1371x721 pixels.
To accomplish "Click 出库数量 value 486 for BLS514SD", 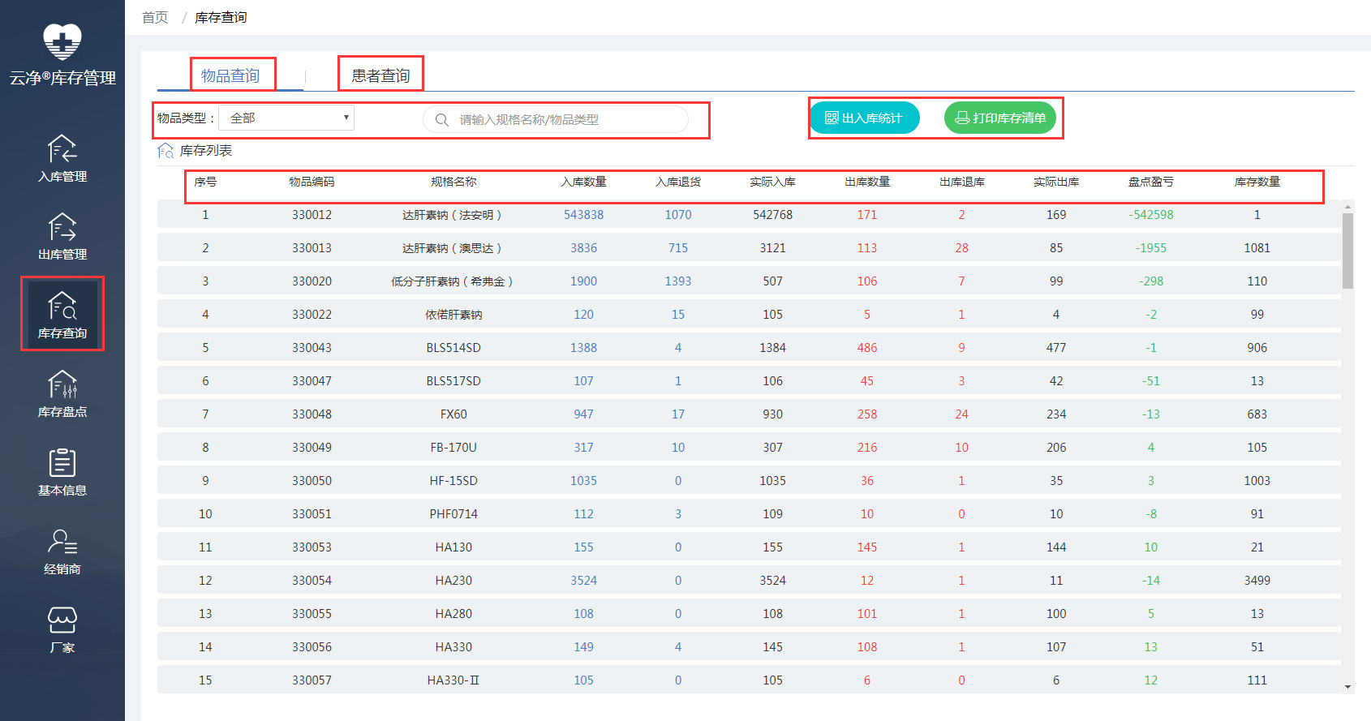I will point(867,348).
